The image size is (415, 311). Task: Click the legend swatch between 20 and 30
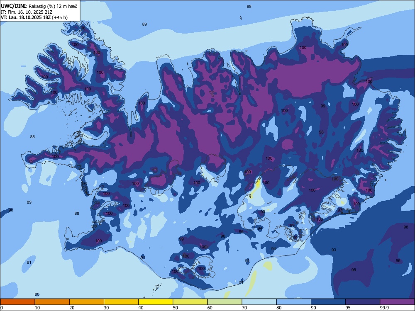click(x=87, y=302)
